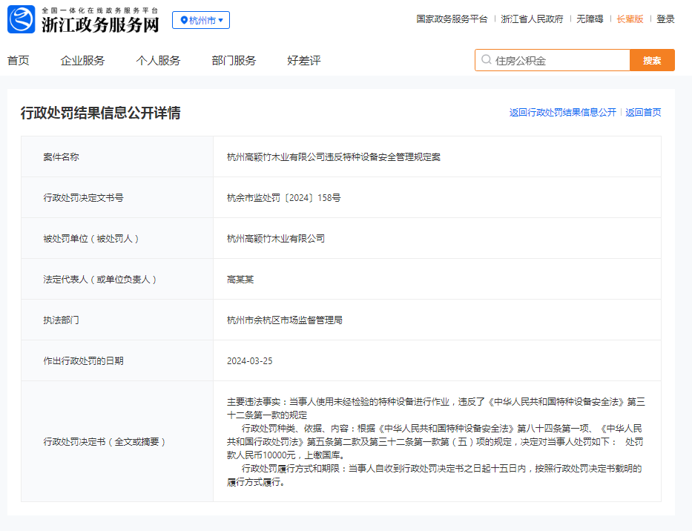This screenshot has height=531, width=692.
Task: Click the magnifier icon in search box
Action: [x=486, y=59]
